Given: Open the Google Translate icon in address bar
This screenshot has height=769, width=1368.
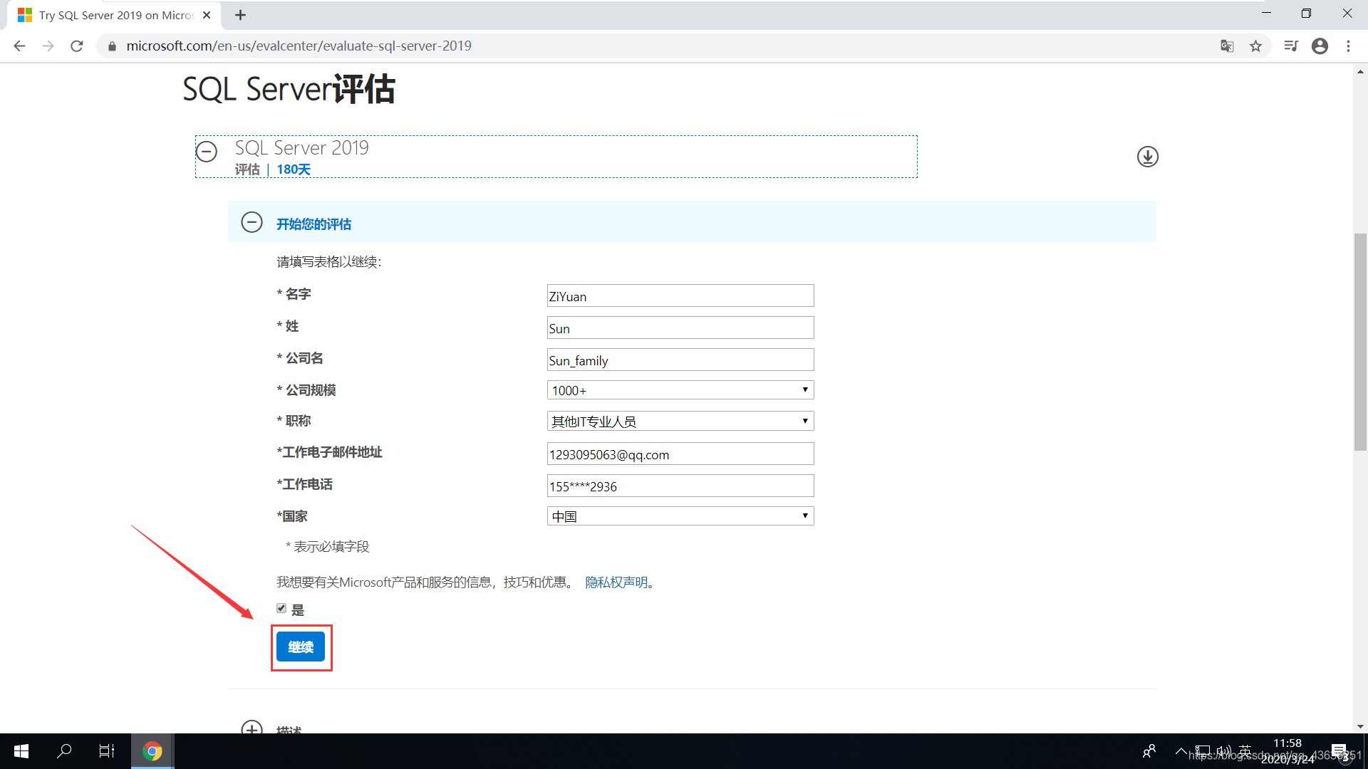Looking at the screenshot, I should [x=1227, y=46].
